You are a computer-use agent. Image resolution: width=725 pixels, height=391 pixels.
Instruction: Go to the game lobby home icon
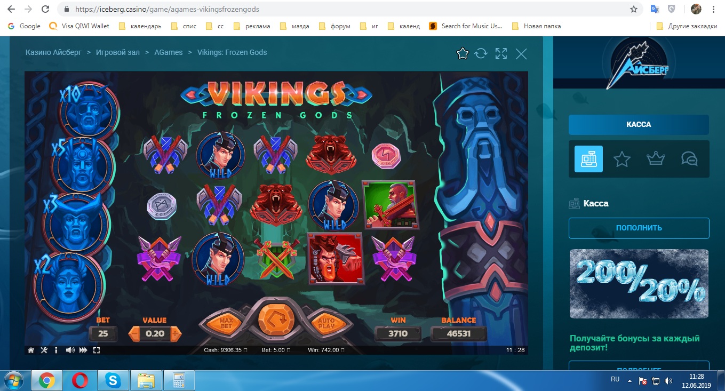(31, 350)
